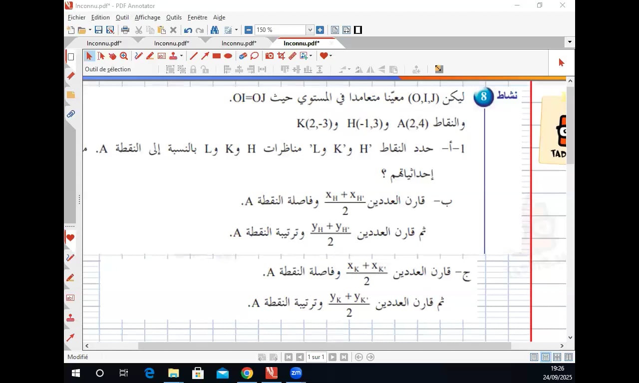Click the vertical scrollbar down arrow
This screenshot has width=639, height=383.
pos(571,338)
